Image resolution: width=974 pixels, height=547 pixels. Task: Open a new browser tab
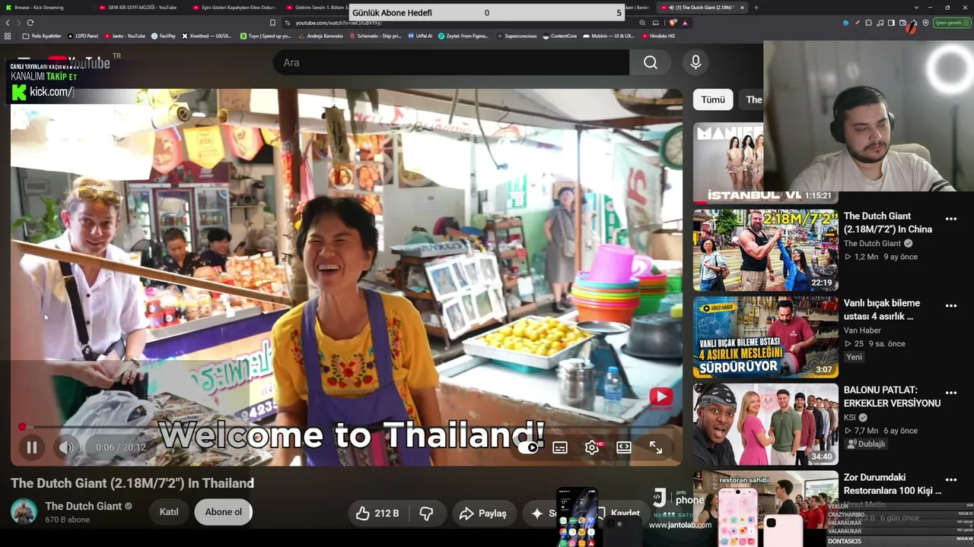[x=756, y=8]
